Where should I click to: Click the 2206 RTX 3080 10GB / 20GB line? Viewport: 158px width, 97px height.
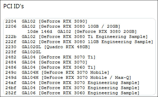63,26
